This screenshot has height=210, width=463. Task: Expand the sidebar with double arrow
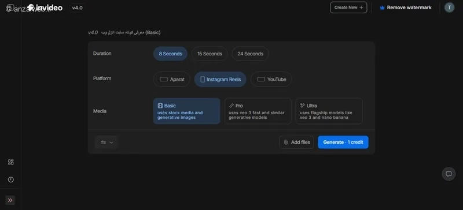[x=10, y=200]
